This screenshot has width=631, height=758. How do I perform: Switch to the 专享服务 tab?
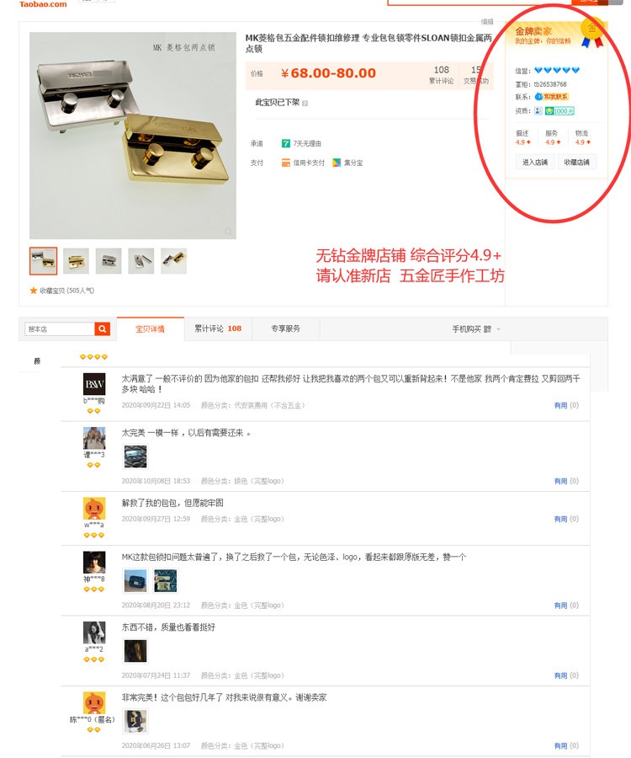click(286, 328)
